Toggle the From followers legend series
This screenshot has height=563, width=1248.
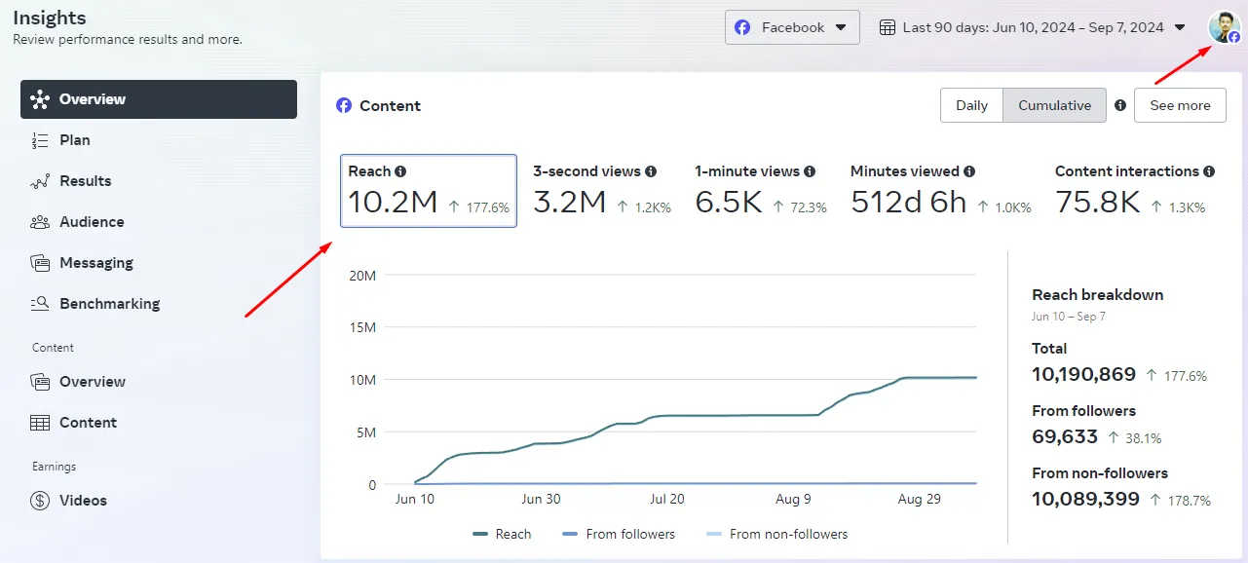[x=619, y=534]
